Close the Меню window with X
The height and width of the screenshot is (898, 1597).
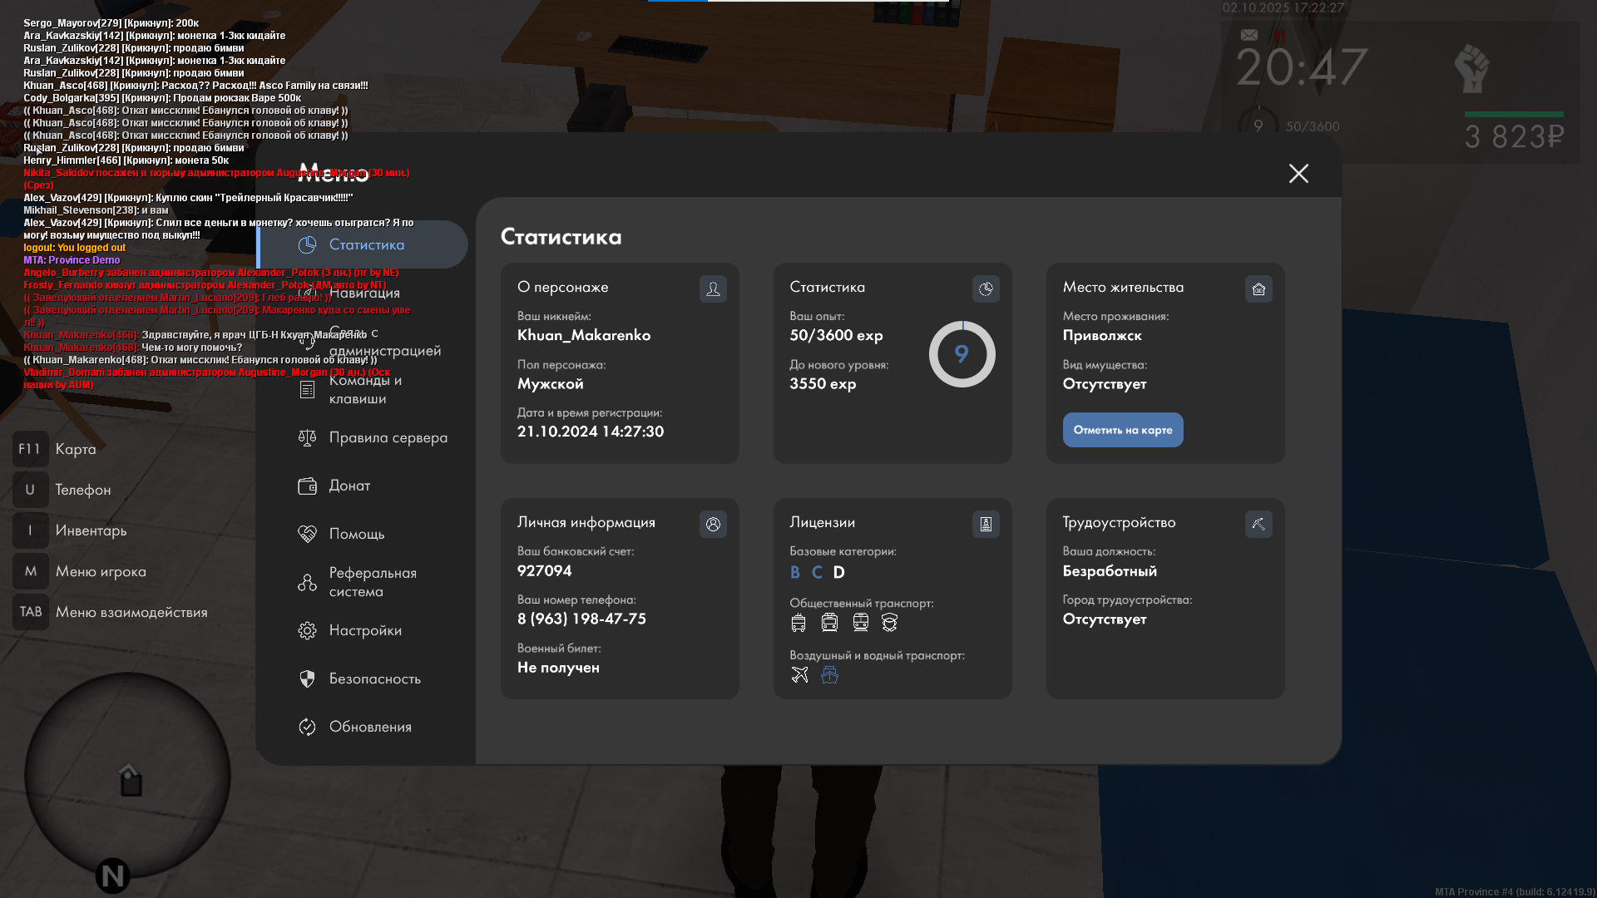pos(1298,173)
